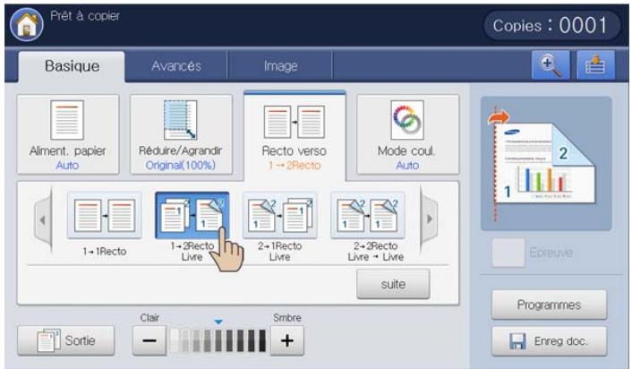The image size is (632, 369).
Task: Open the Programmes button
Action: click(x=549, y=305)
